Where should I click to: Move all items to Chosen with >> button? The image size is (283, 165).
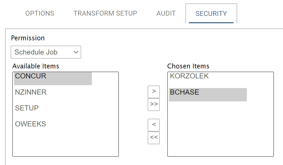[154, 105]
